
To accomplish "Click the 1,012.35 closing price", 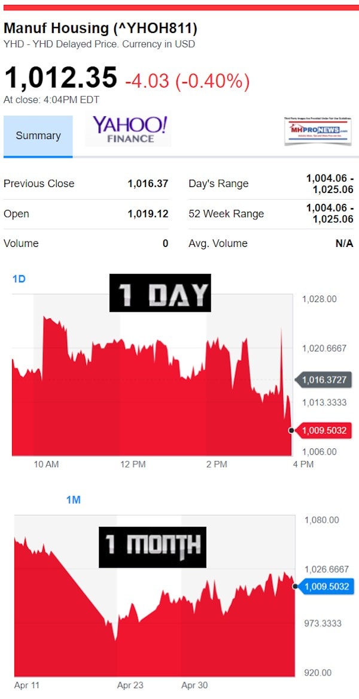I will pyautogui.click(x=60, y=77).
